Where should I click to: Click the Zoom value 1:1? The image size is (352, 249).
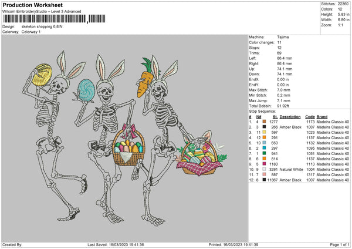(x=340, y=25)
